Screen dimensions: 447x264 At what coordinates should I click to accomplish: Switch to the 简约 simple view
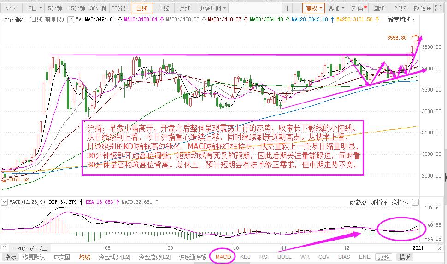400,8
